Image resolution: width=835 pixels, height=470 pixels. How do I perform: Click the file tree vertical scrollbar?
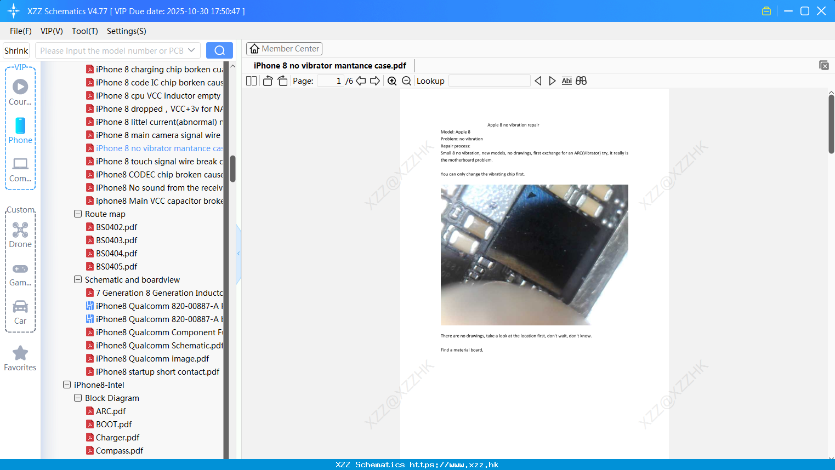point(232,169)
